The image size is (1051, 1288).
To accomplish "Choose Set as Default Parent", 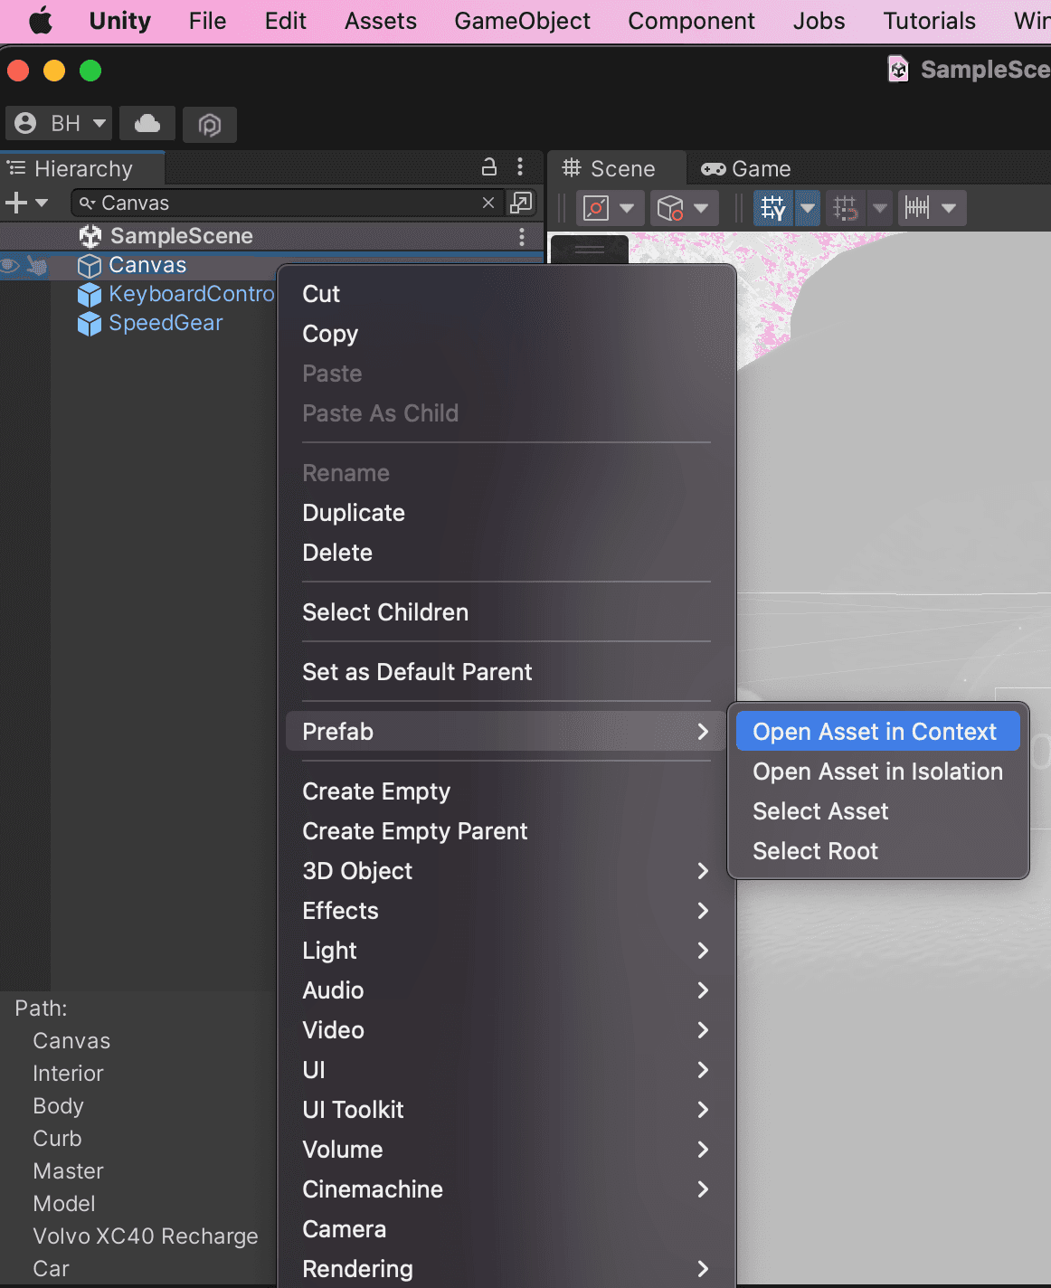I will click(x=507, y=672).
